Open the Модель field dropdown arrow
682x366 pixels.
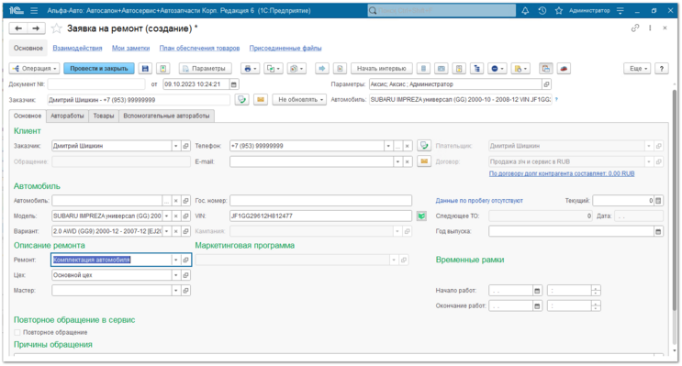[x=166, y=216]
